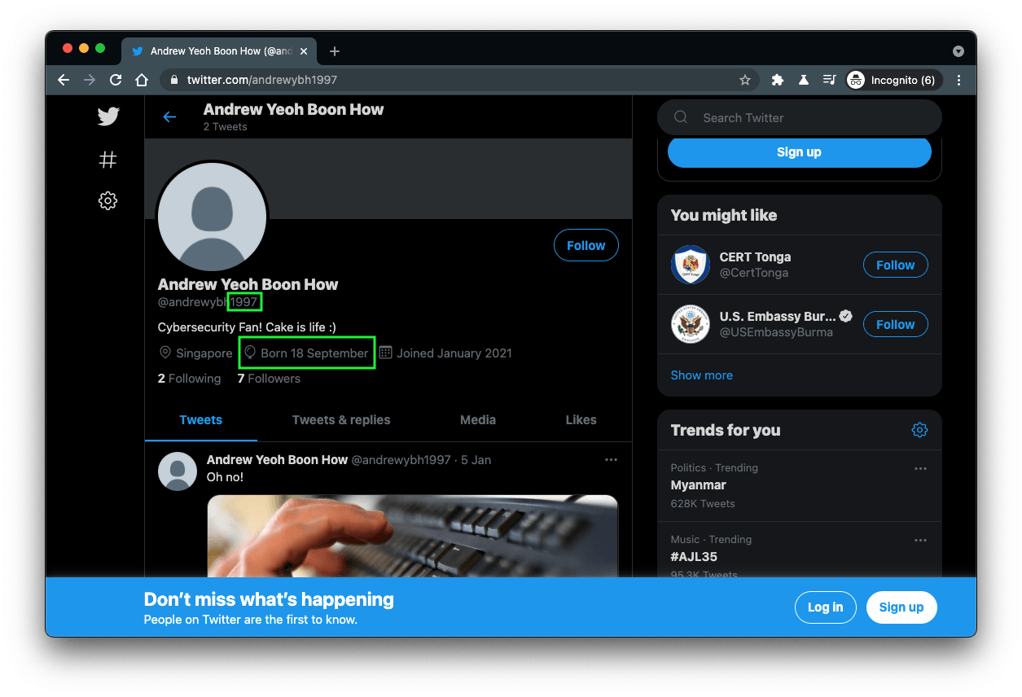
Task: Close the Andrew Yeoh Boon How tab
Action: pyautogui.click(x=305, y=51)
